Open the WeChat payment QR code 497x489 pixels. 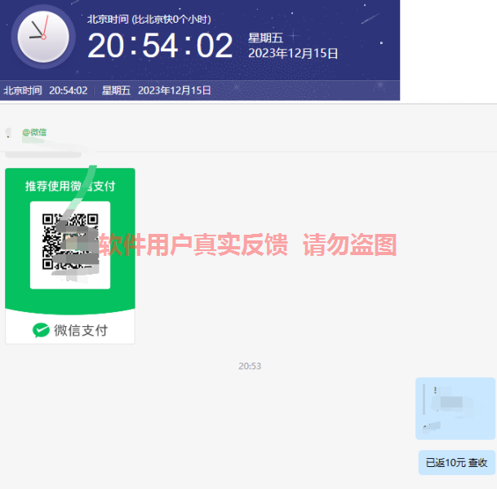tap(70, 242)
